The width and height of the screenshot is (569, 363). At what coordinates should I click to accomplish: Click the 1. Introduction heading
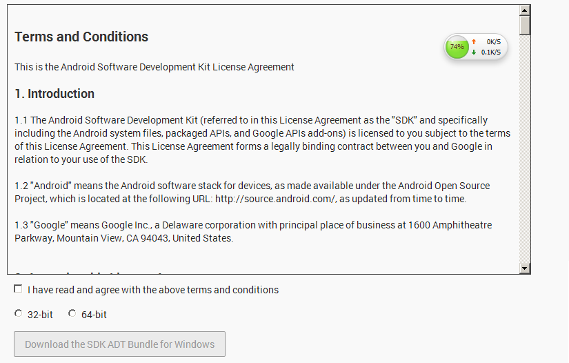point(54,94)
